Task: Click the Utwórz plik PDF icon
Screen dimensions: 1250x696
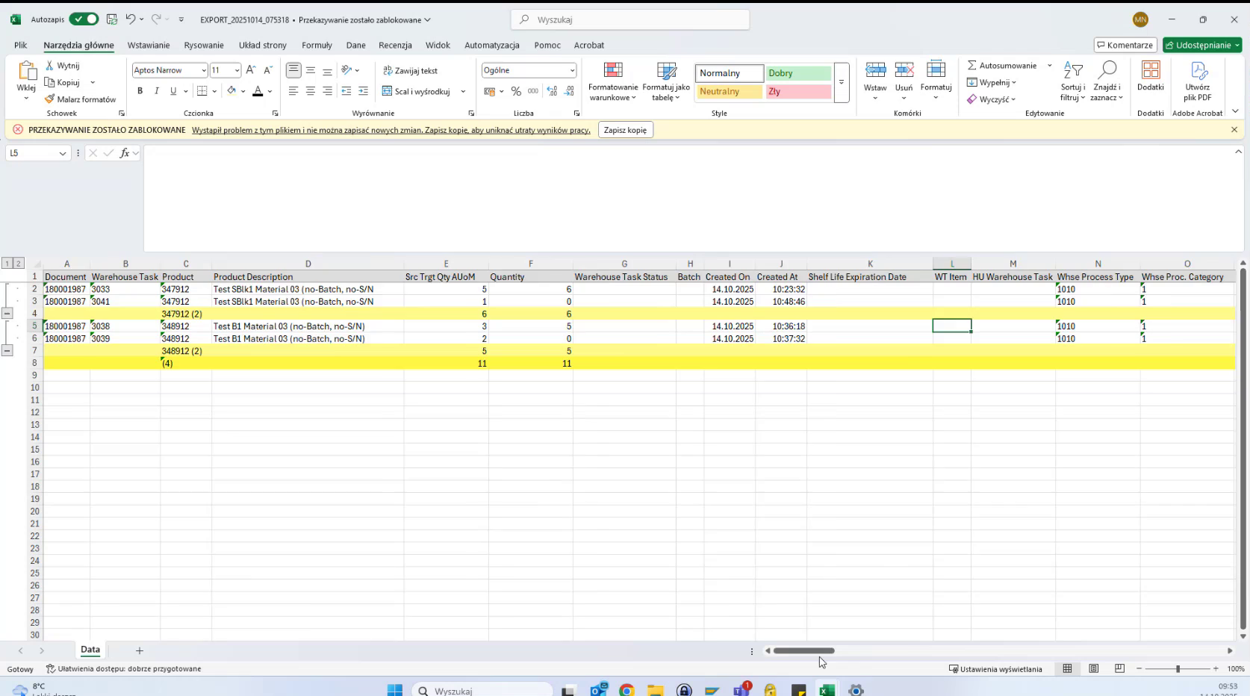Action: point(1198,77)
